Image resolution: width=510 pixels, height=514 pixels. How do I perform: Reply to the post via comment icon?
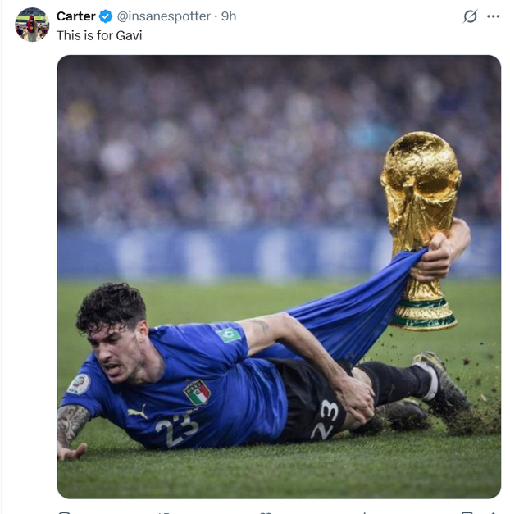click(x=65, y=512)
